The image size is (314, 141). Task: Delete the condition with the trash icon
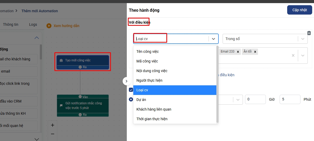tap(309, 33)
